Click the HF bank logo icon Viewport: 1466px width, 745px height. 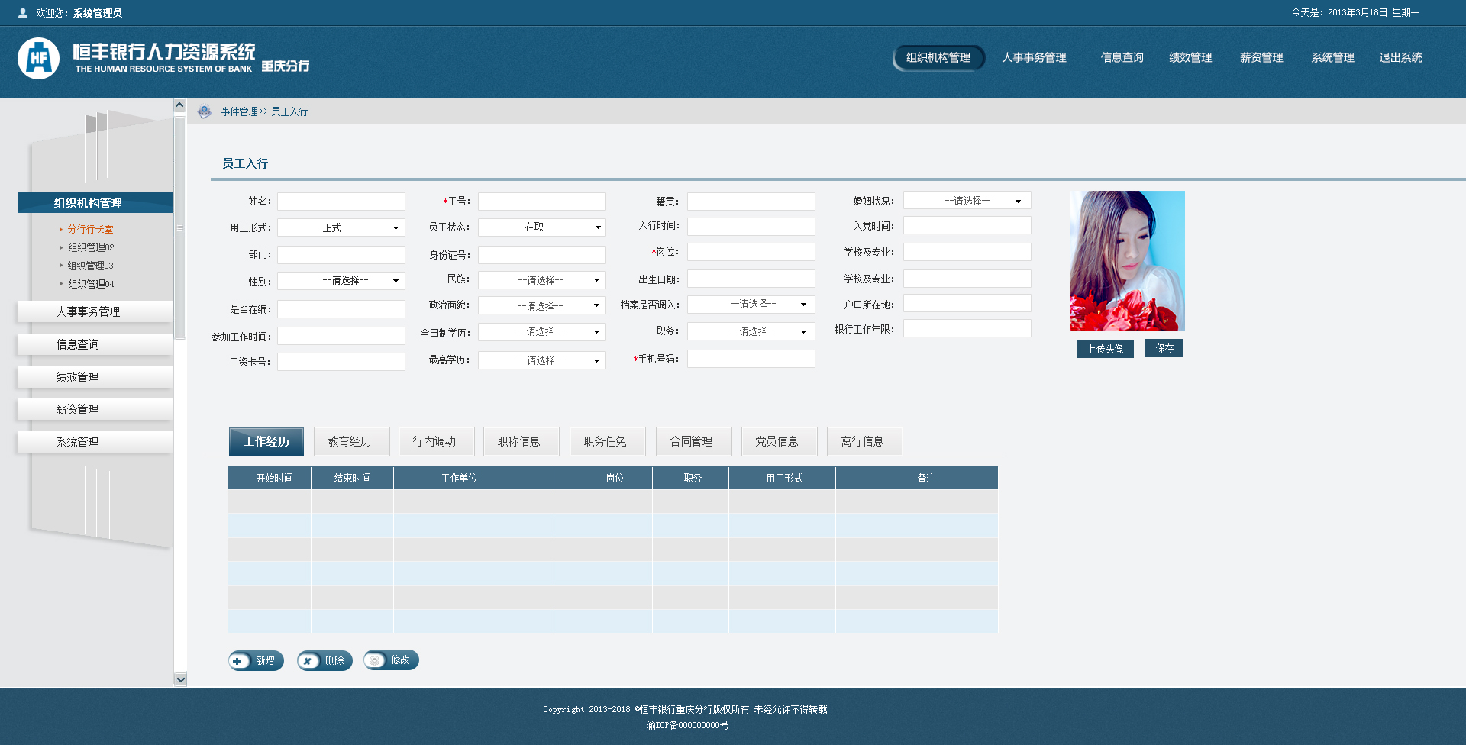point(38,58)
